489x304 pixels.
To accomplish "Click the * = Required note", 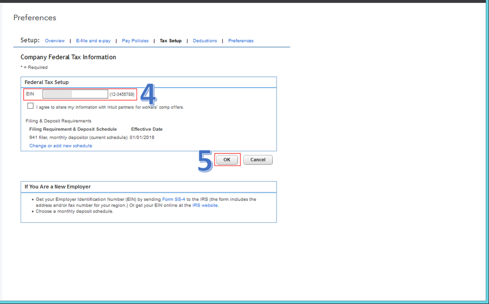I will coord(34,68).
